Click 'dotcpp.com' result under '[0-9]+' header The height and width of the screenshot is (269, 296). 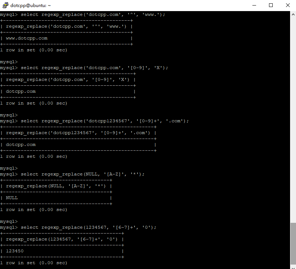pyautogui.click(x=21, y=145)
